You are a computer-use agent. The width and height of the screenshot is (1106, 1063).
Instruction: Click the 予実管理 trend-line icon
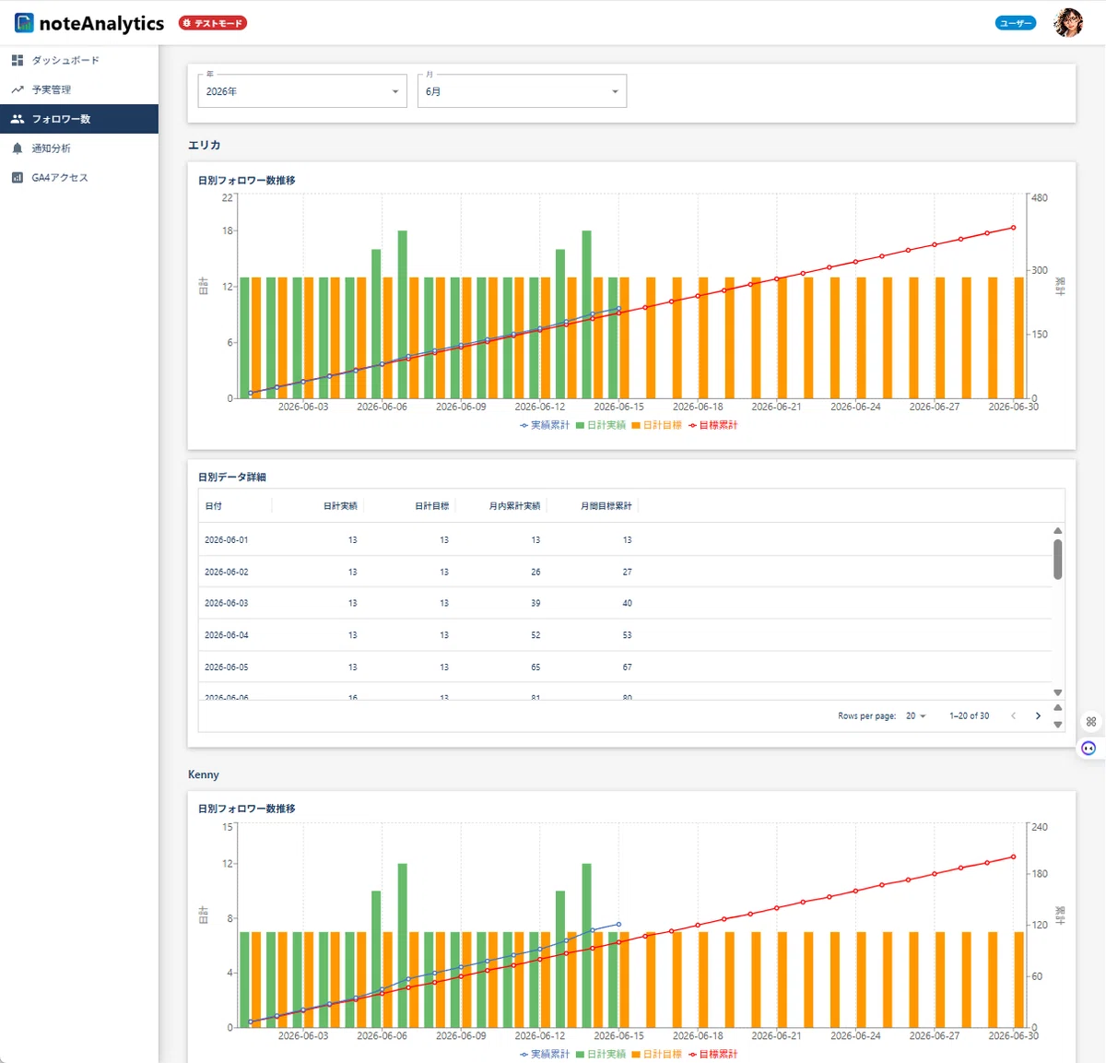18,89
